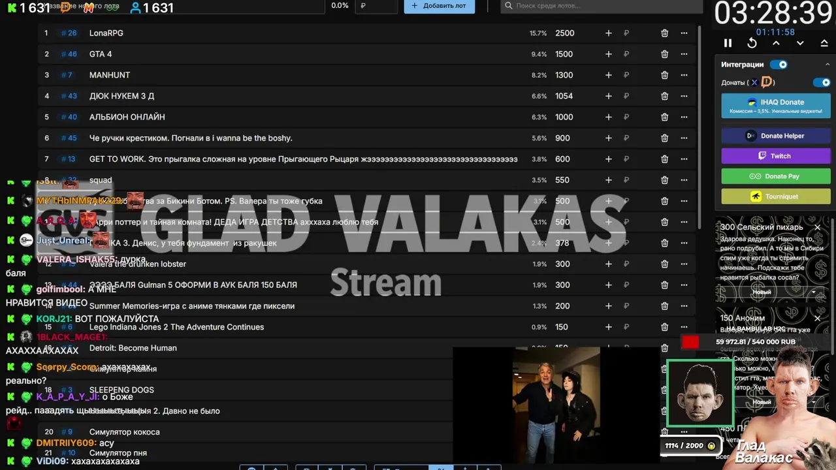Click the ruble icon in the GTA 4 row
836x470 pixels.
click(x=626, y=54)
